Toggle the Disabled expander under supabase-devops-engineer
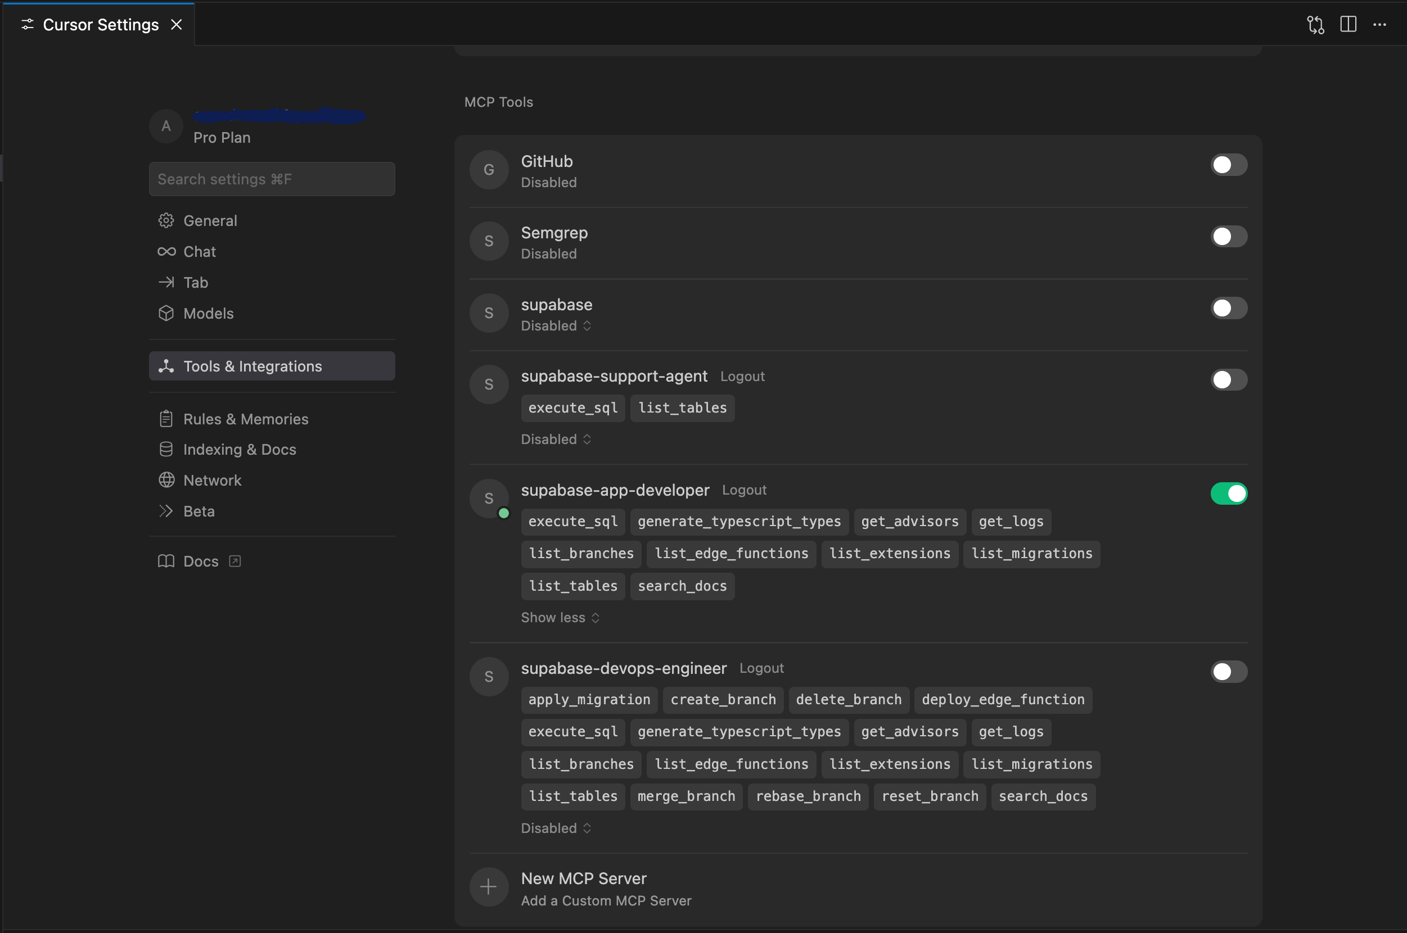This screenshot has height=933, width=1407. [555, 828]
